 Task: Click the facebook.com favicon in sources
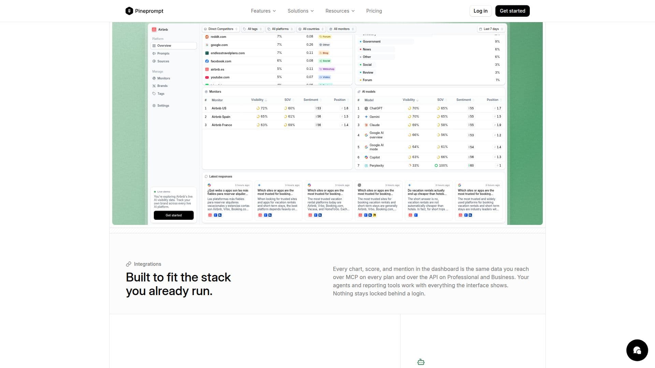tap(207, 61)
